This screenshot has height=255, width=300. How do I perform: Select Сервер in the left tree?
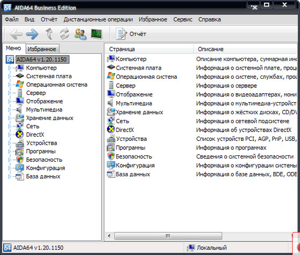[x=36, y=93]
